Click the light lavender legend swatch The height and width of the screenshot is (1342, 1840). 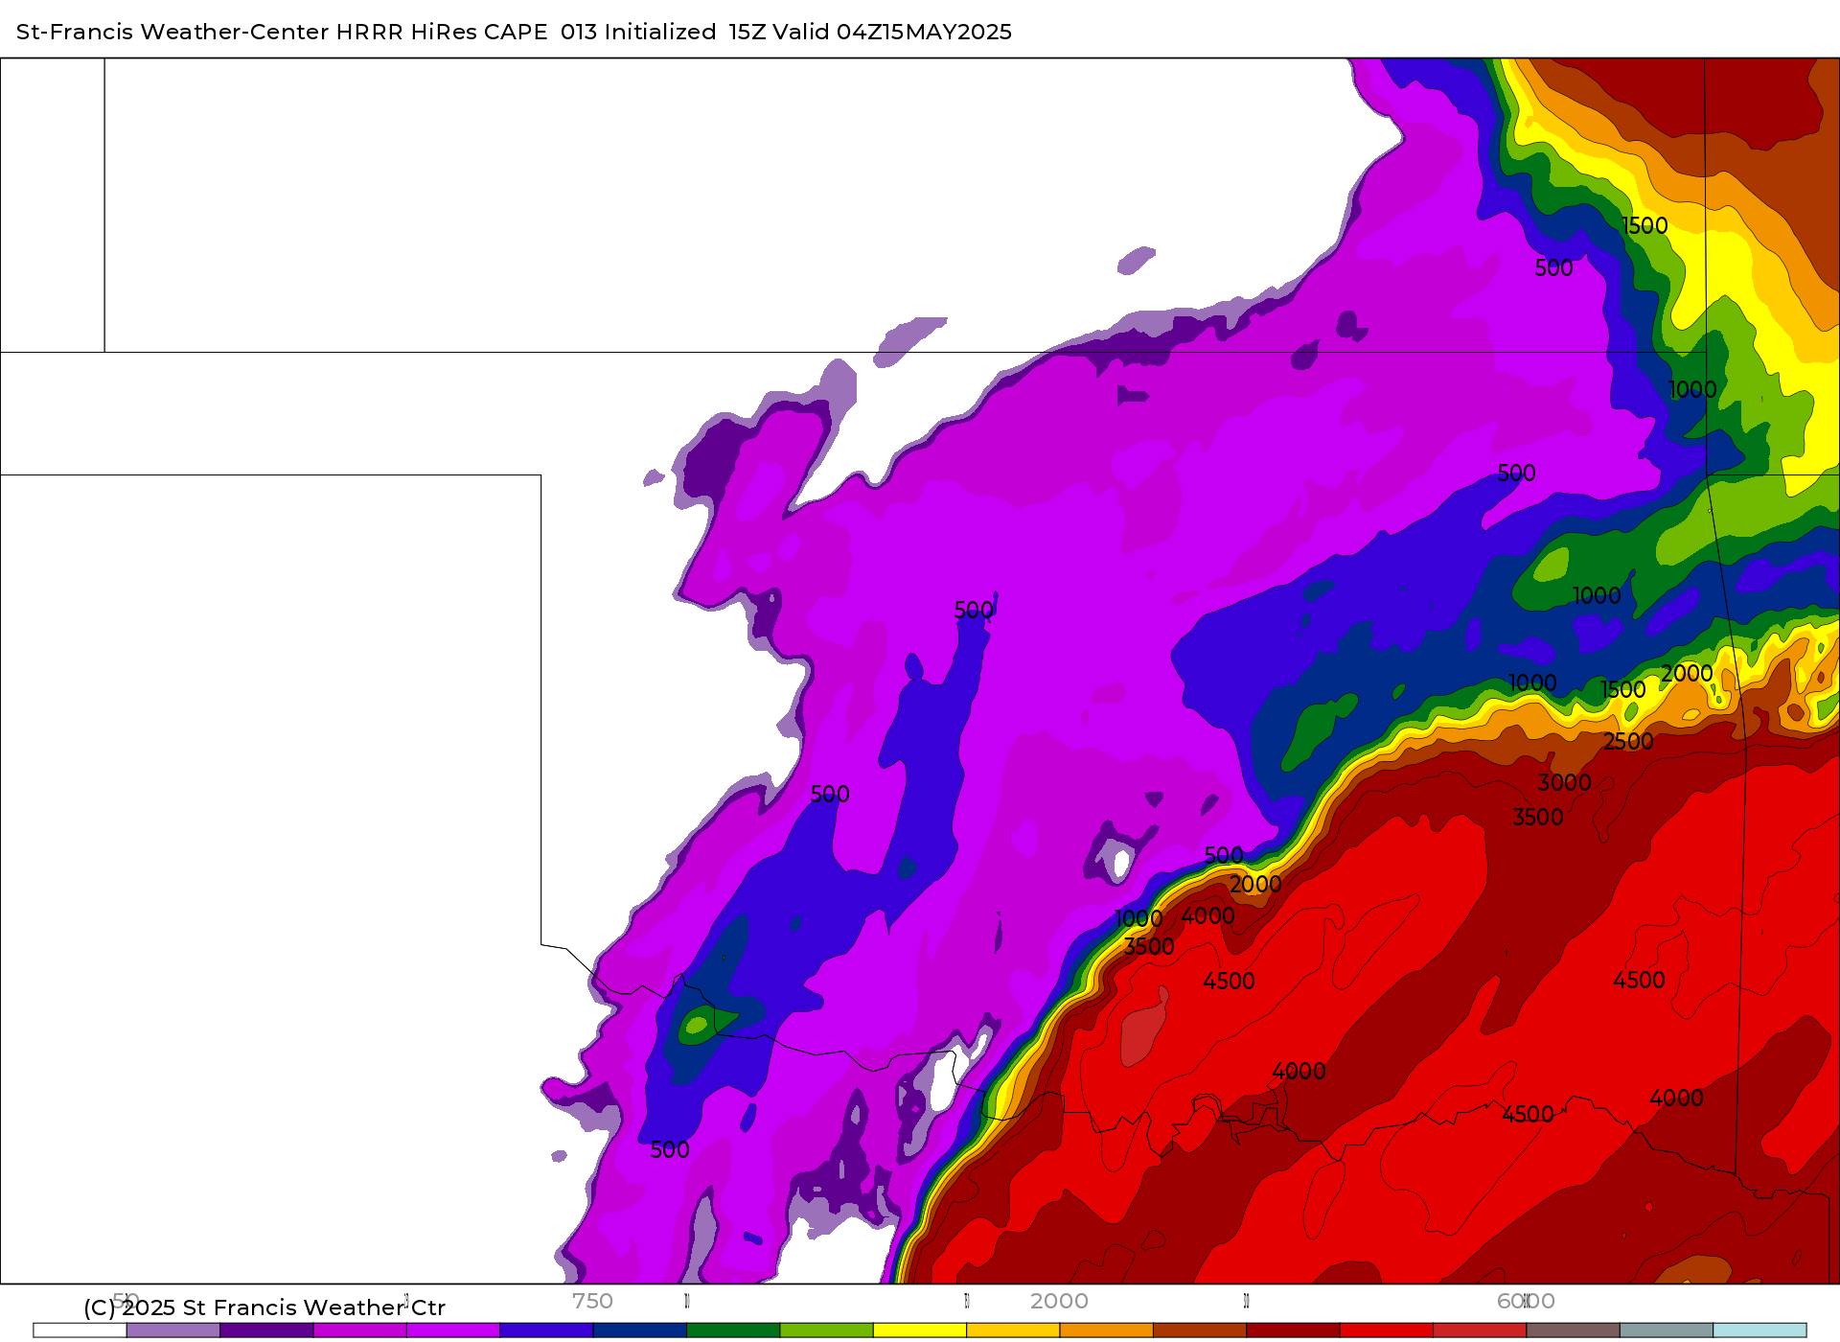coord(172,1330)
